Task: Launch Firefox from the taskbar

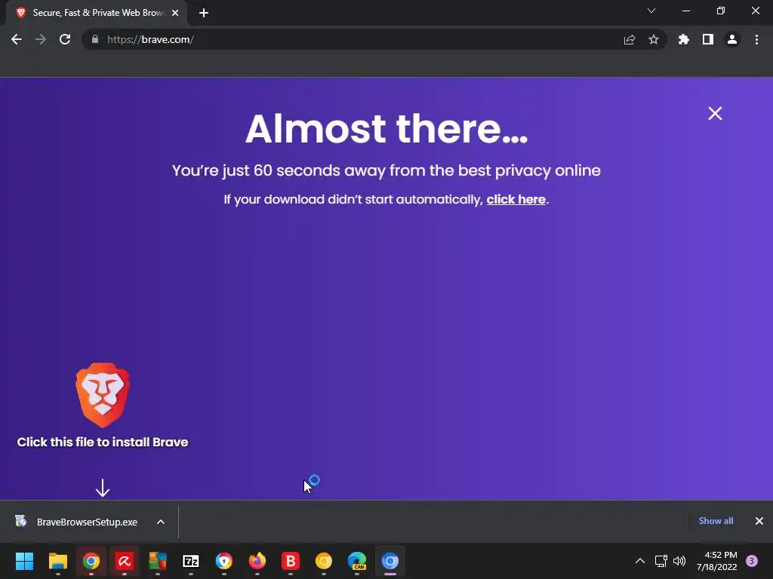Action: pyautogui.click(x=257, y=561)
